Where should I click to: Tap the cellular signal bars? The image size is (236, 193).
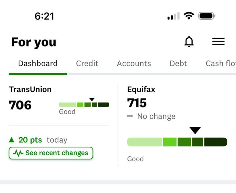[x=173, y=16]
